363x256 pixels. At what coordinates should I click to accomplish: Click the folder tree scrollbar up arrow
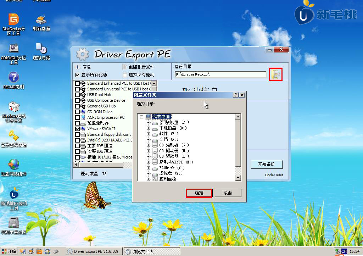[x=238, y=117]
